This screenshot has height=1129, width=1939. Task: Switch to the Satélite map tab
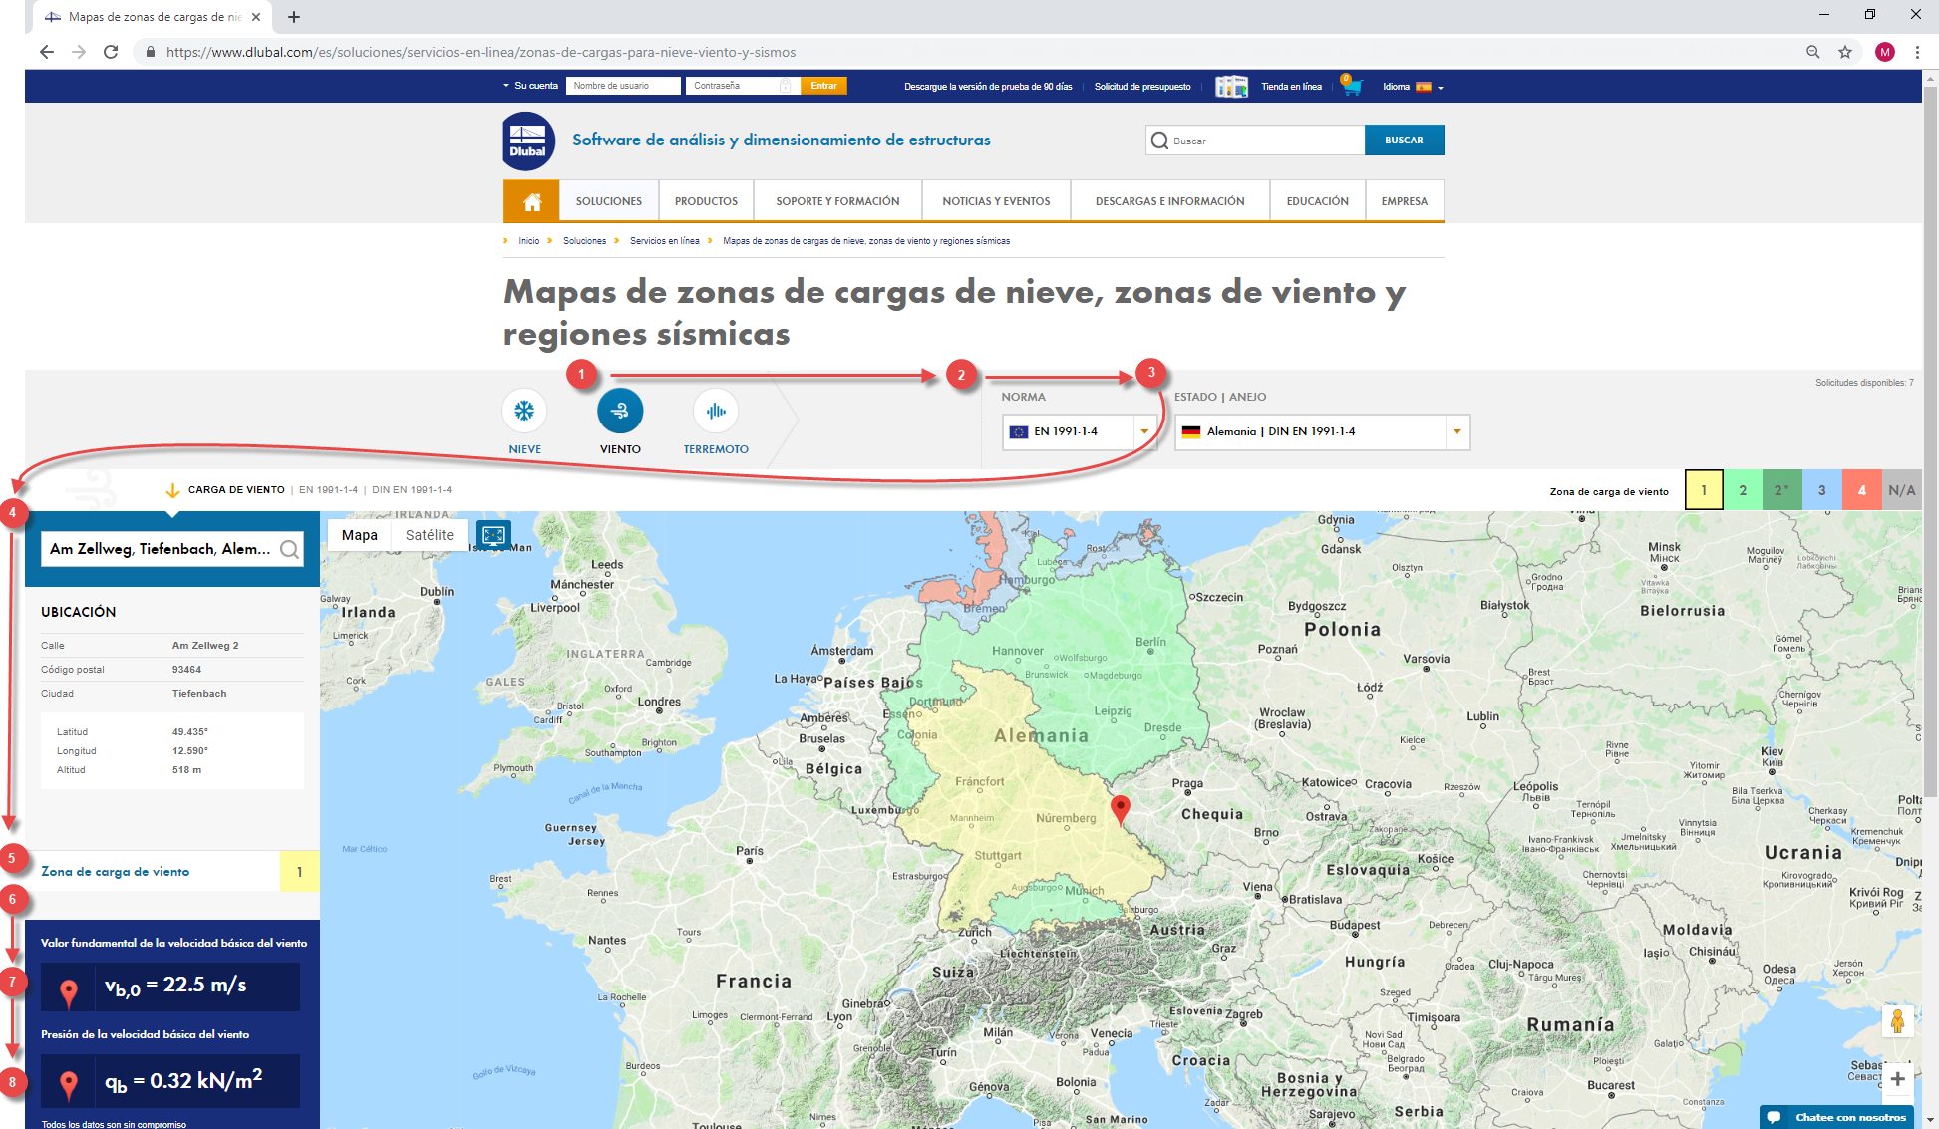pos(429,535)
